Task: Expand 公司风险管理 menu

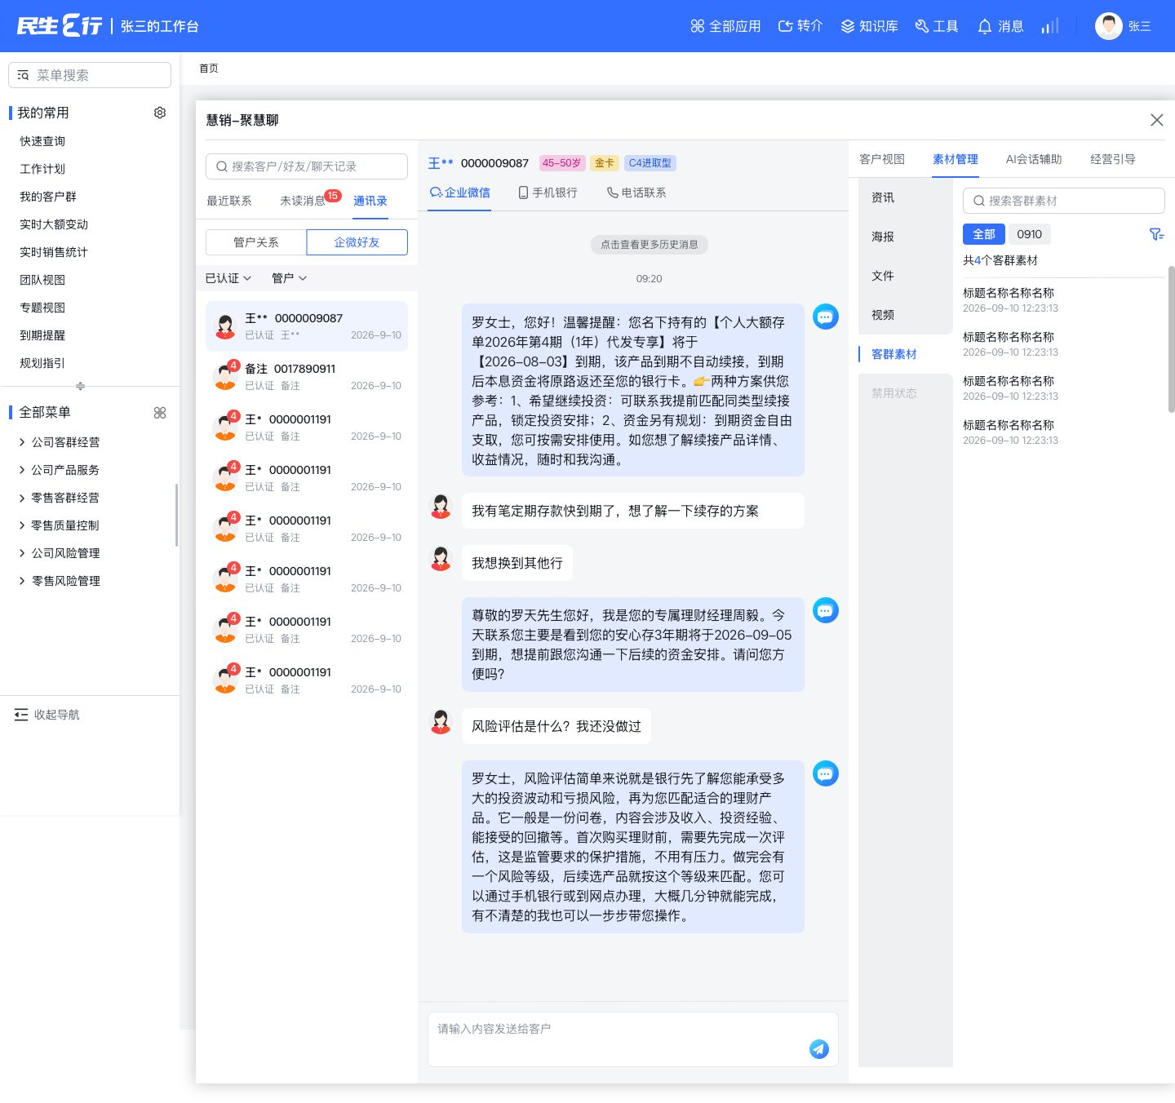Action: point(59,553)
